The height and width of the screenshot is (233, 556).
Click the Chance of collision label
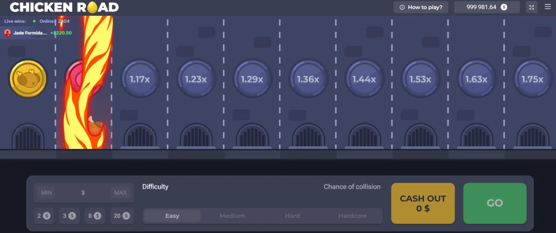[352, 186]
